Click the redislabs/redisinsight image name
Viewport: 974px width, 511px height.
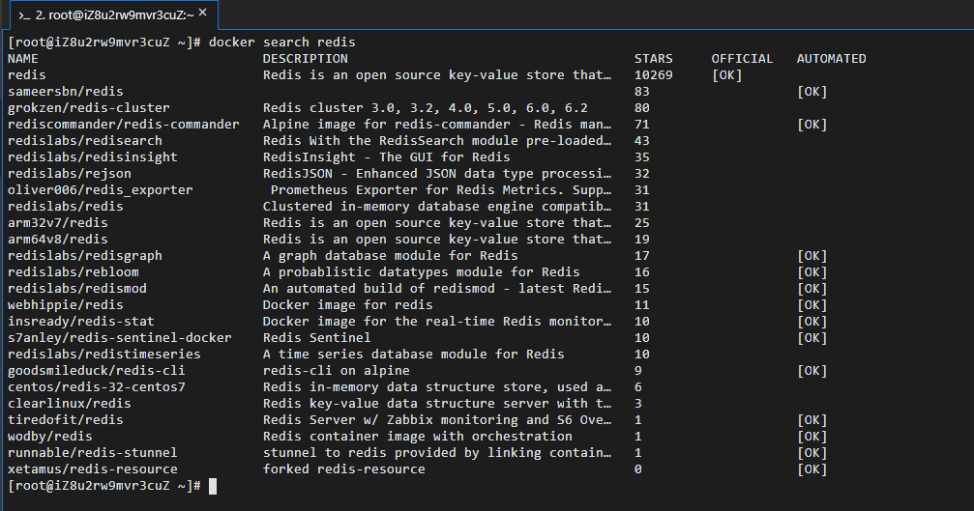click(x=93, y=157)
